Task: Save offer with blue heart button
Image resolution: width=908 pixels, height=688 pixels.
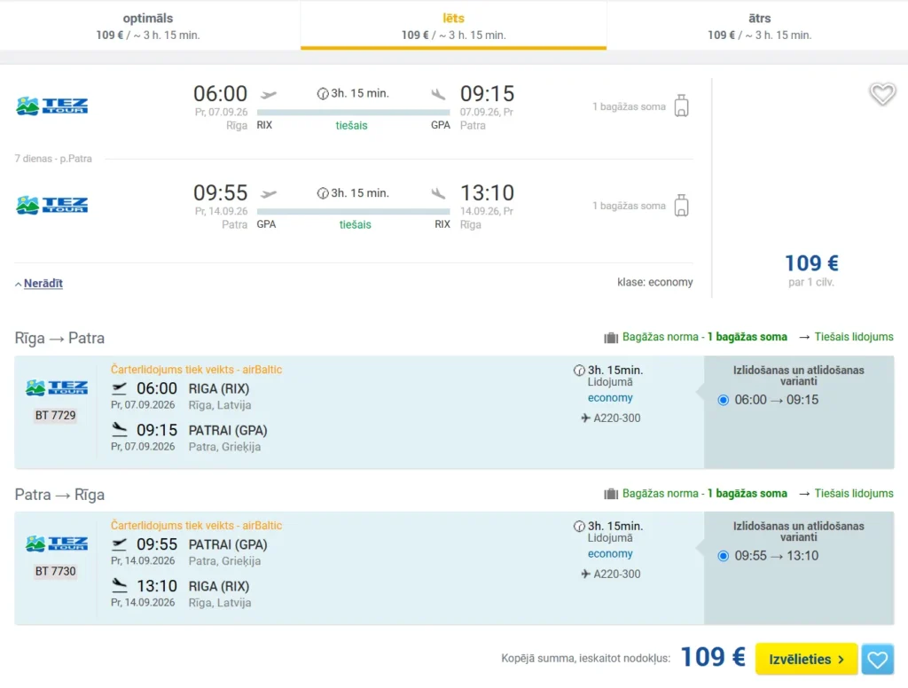Action: (x=877, y=659)
